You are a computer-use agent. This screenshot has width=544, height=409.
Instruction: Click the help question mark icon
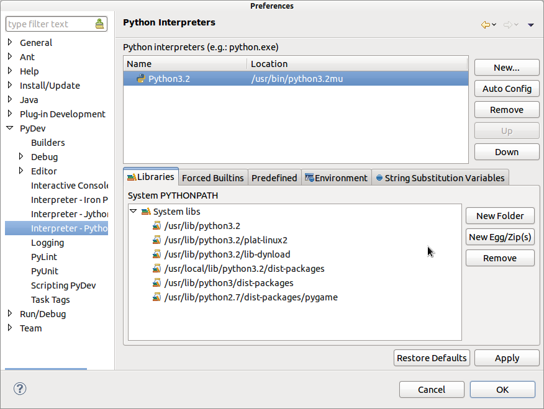[20, 389]
